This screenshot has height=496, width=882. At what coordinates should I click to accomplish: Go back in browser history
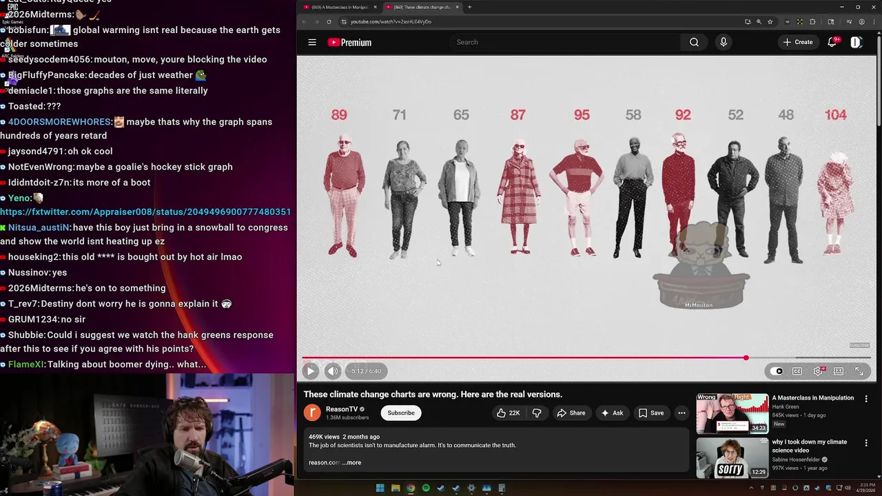point(304,21)
